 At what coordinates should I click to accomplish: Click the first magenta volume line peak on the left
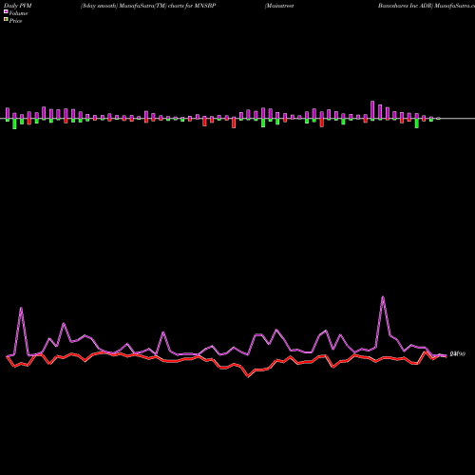[x=21, y=308]
